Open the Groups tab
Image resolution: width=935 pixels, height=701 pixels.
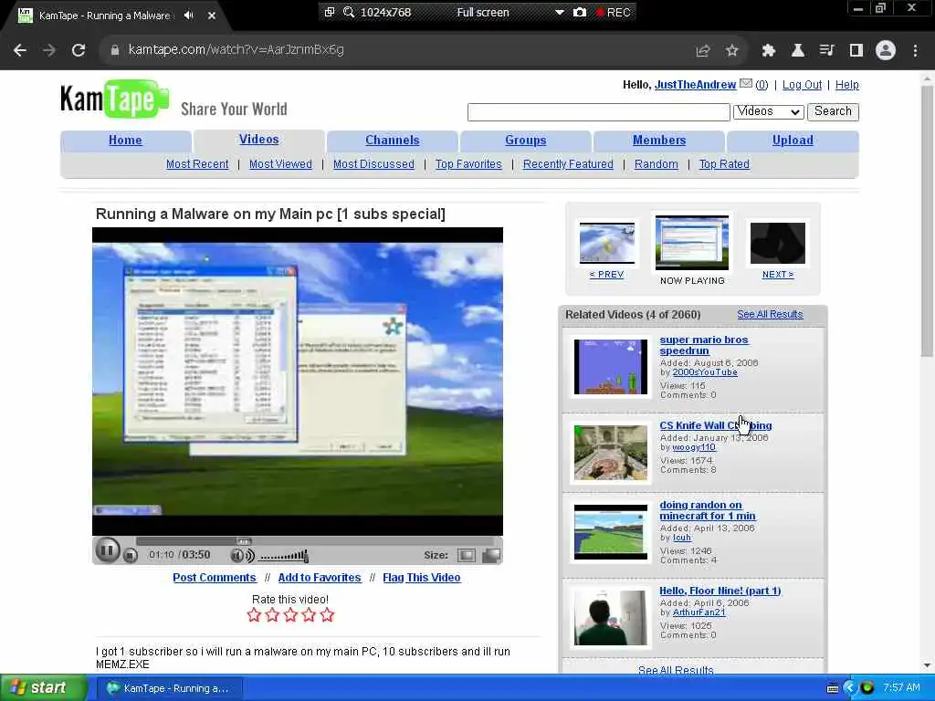pos(525,140)
